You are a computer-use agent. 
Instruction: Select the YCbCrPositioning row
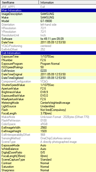(49, 46)
